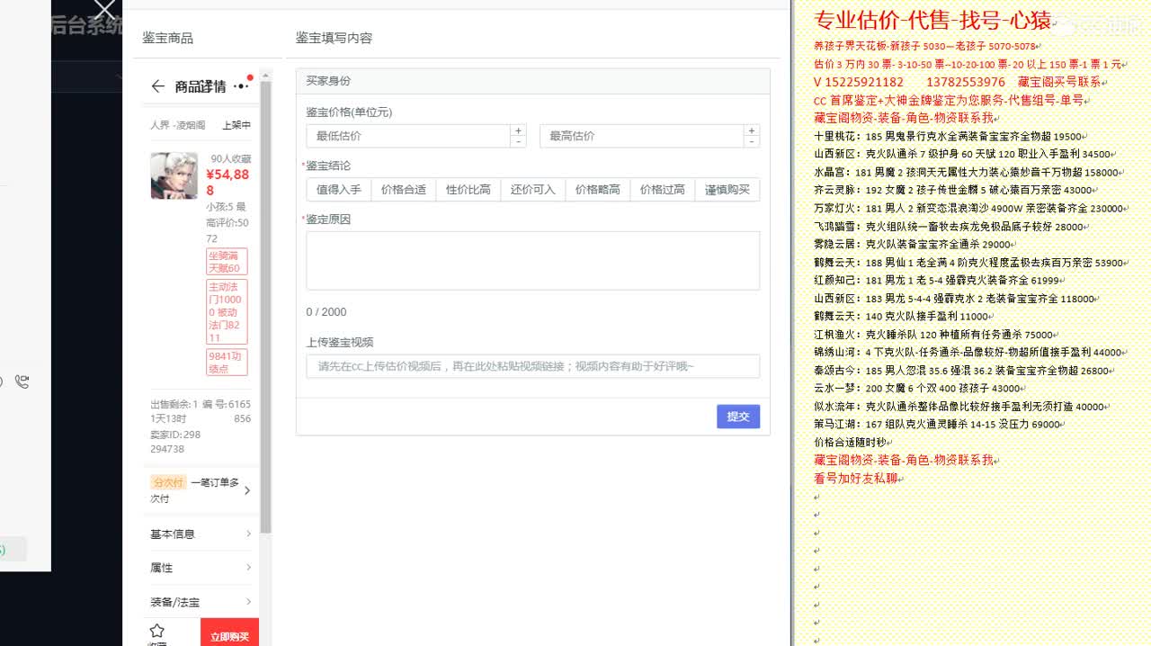
Task: Expand the 基本信息 section
Action: coord(201,534)
